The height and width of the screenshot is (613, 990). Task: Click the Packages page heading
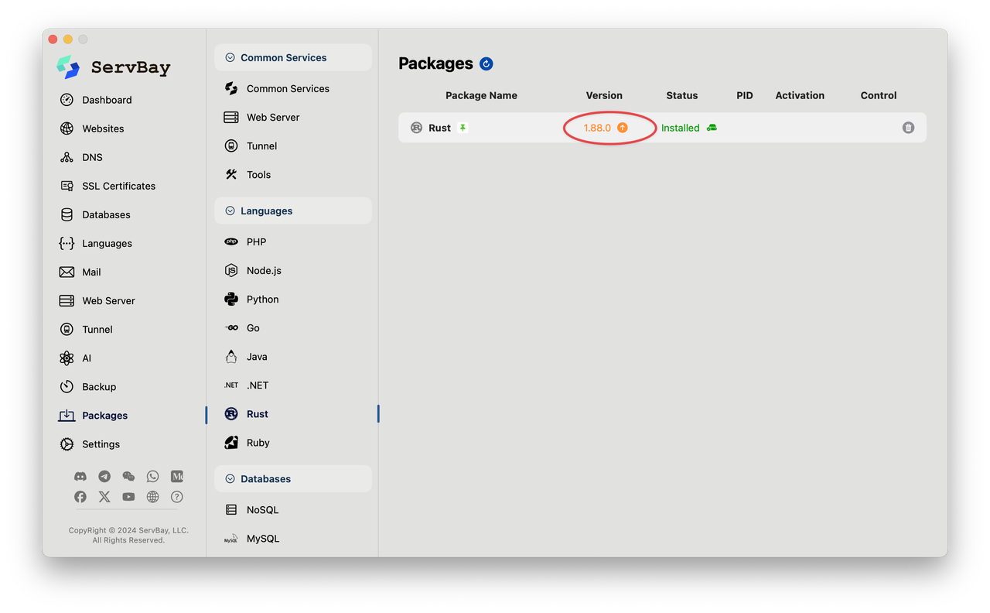click(435, 63)
